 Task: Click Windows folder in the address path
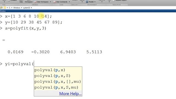pos(17,8)
